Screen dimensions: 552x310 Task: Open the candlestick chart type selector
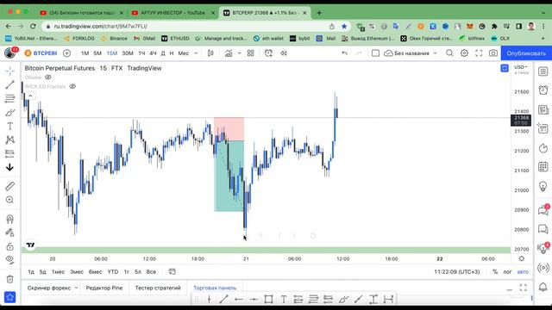coord(210,53)
